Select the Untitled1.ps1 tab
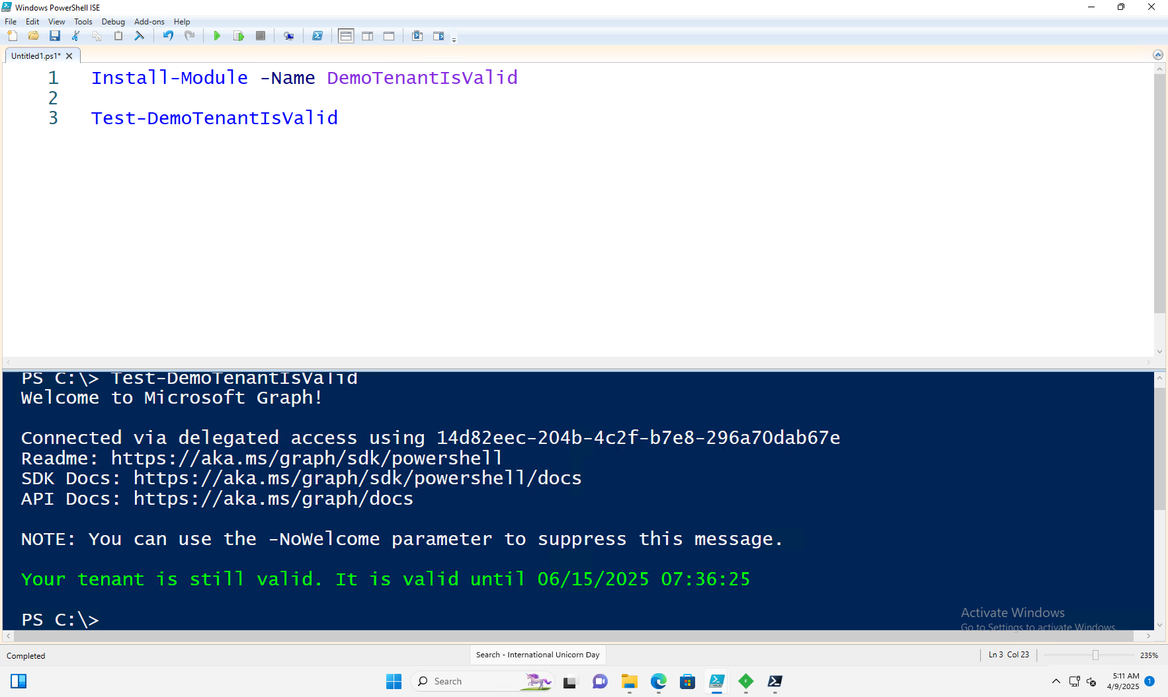The height and width of the screenshot is (697, 1168). coord(36,56)
